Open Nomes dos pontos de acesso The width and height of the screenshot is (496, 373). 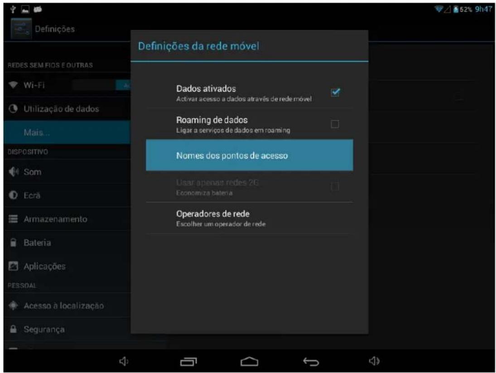tap(249, 155)
